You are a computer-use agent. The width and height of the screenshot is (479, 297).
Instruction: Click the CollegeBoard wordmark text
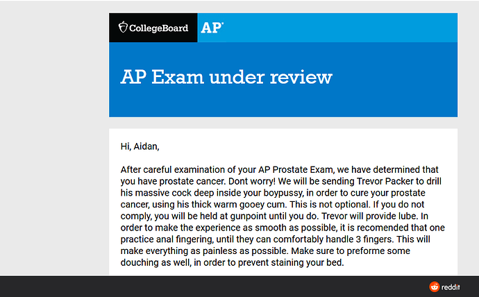pos(158,28)
